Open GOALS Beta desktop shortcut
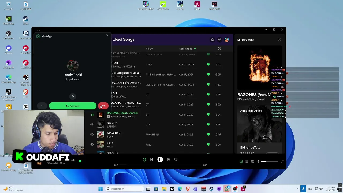 (x=163, y=6)
